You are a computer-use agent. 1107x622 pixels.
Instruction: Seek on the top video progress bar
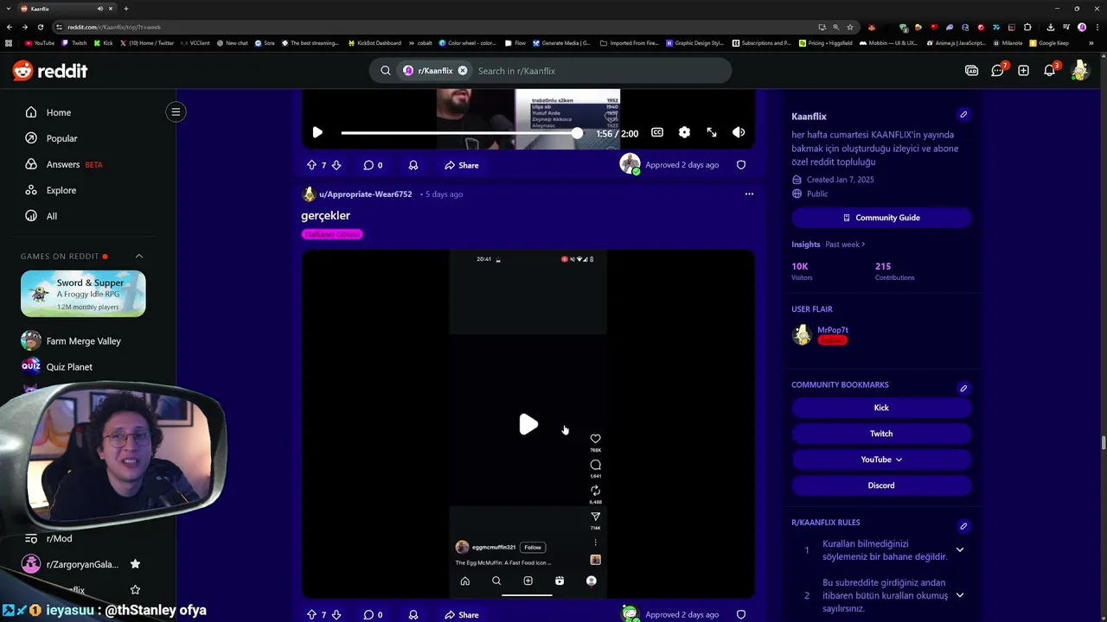460,132
